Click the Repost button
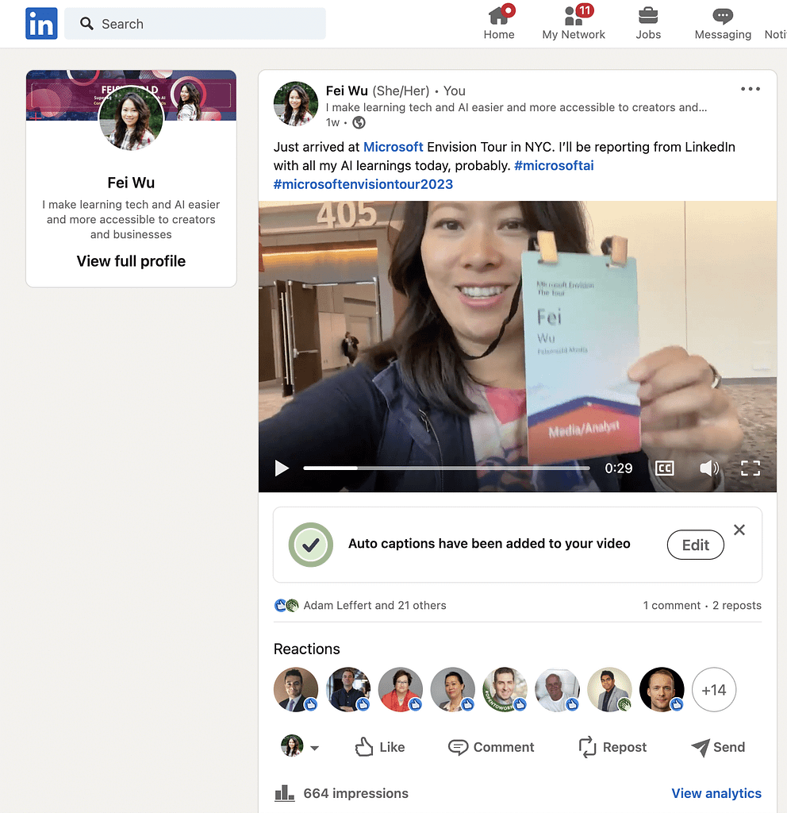787x813 pixels. [612, 747]
